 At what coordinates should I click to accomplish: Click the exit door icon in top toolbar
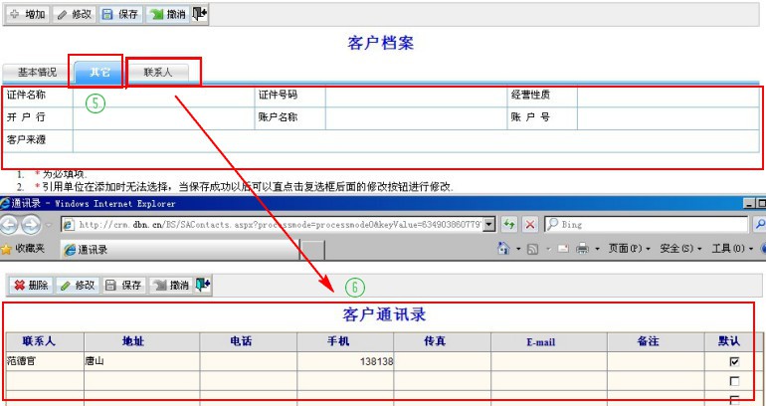(x=200, y=14)
